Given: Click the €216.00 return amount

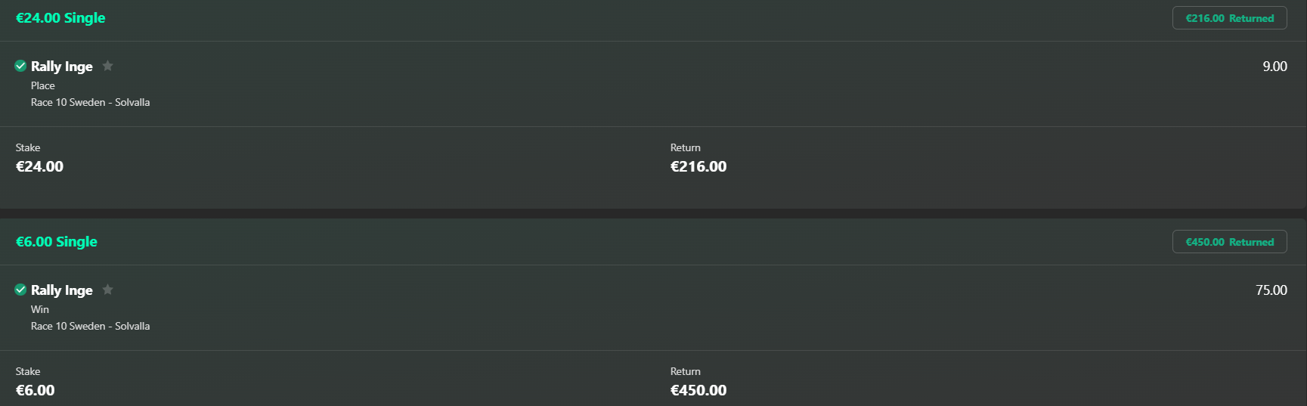Looking at the screenshot, I should point(698,166).
